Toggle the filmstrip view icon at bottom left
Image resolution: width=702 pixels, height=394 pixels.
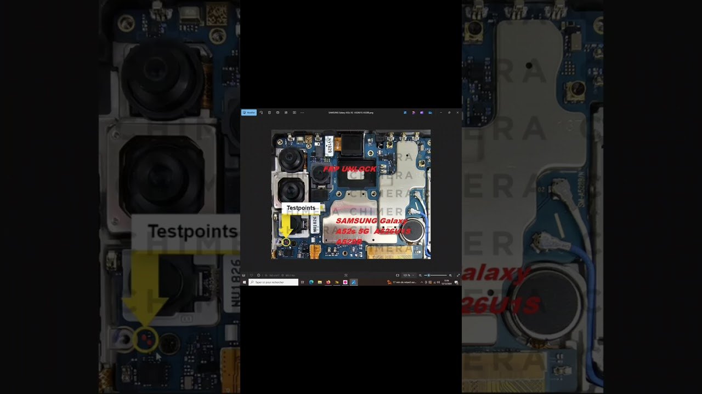pyautogui.click(x=244, y=275)
